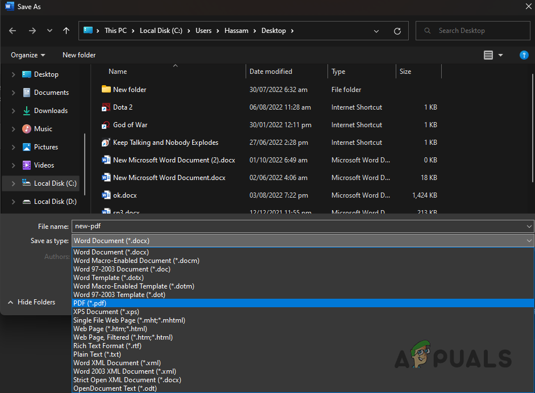Screen dimensions: 535x393
Task: Open the Organize dropdown menu
Action: point(28,55)
